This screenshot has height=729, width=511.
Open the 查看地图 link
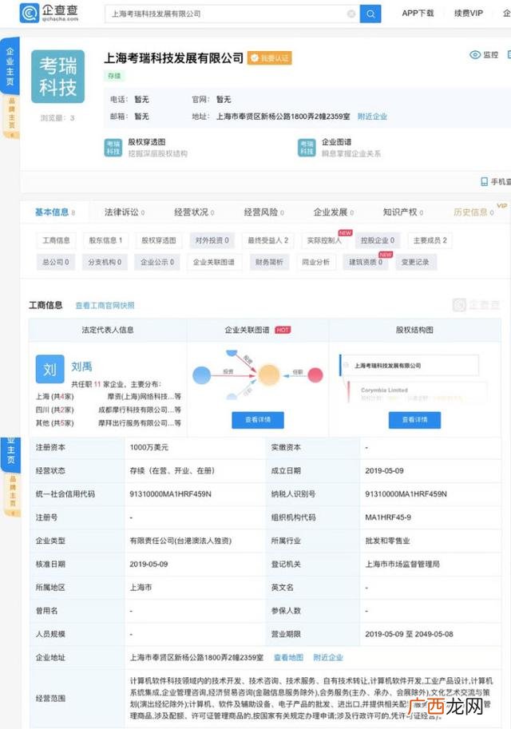pyautogui.click(x=288, y=657)
